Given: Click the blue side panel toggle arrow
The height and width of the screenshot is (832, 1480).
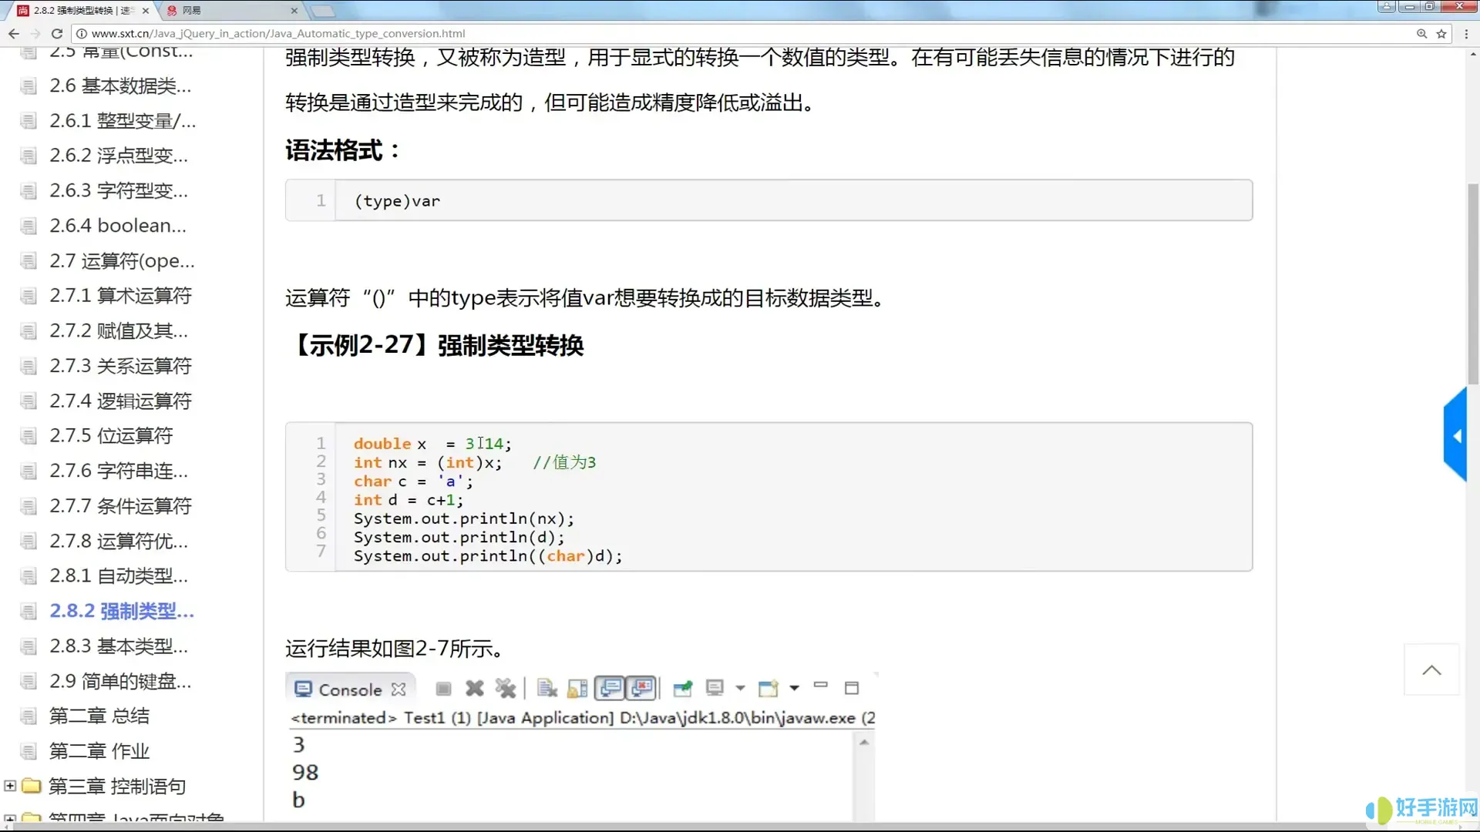Looking at the screenshot, I should click(x=1455, y=436).
